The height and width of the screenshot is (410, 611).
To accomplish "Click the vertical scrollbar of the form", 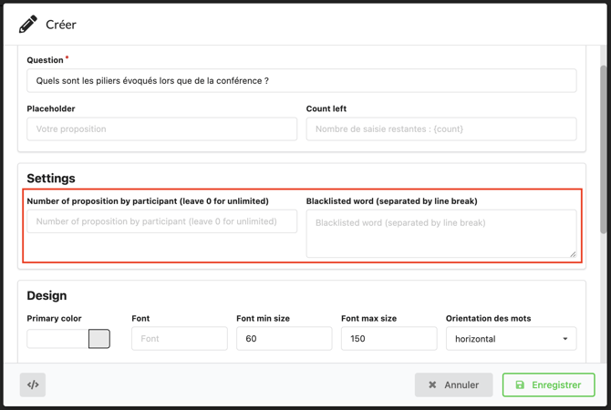I will 603,146.
